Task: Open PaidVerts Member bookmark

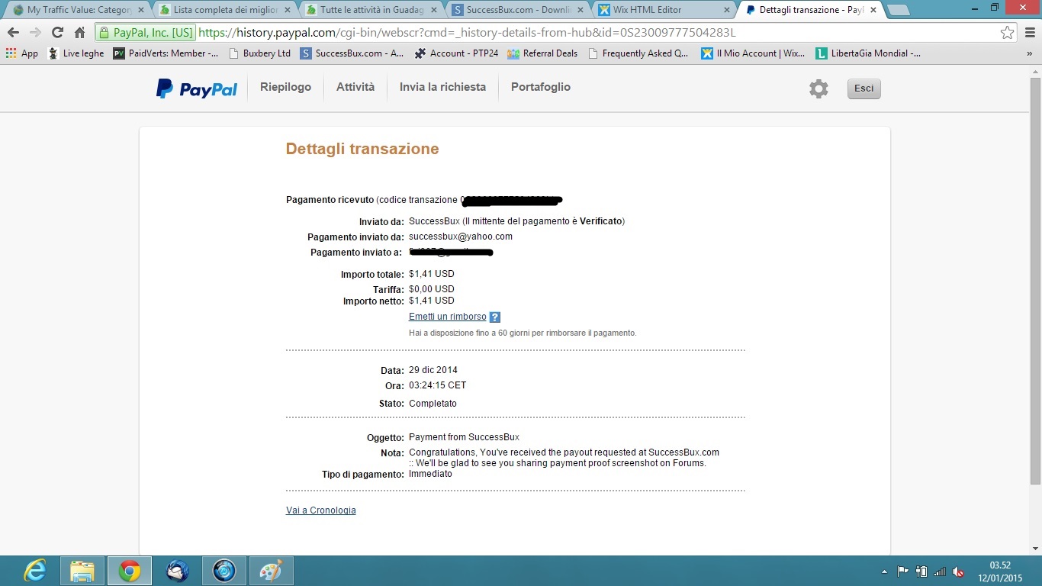Action: coord(166,53)
